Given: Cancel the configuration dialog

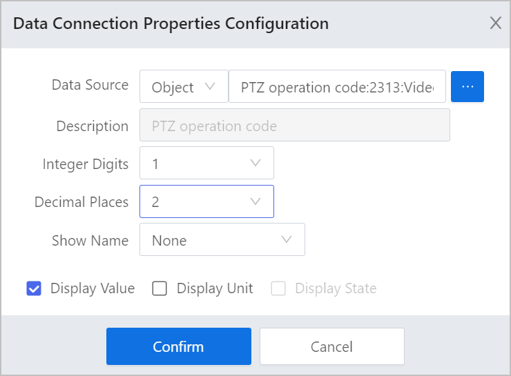Looking at the screenshot, I should coord(332,346).
